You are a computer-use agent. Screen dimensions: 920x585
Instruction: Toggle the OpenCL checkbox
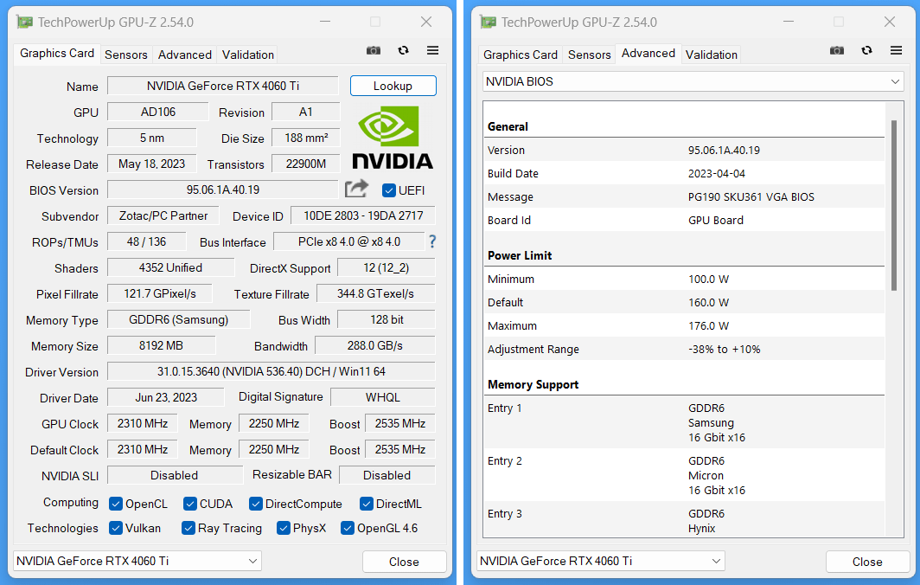pyautogui.click(x=116, y=504)
